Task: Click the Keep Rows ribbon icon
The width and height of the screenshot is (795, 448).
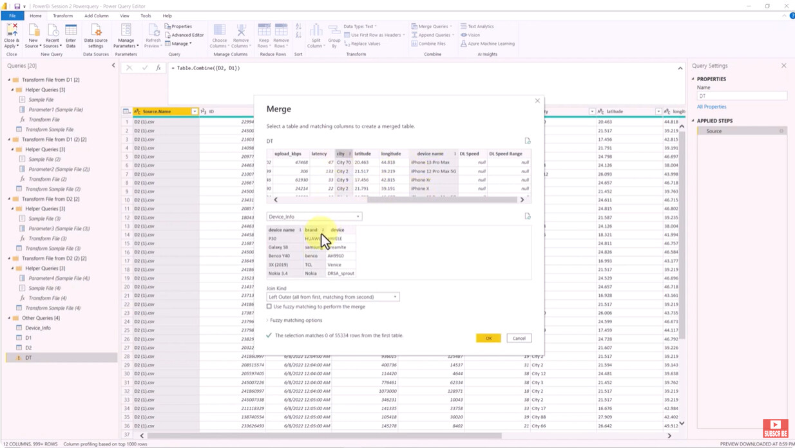Action: tap(263, 31)
